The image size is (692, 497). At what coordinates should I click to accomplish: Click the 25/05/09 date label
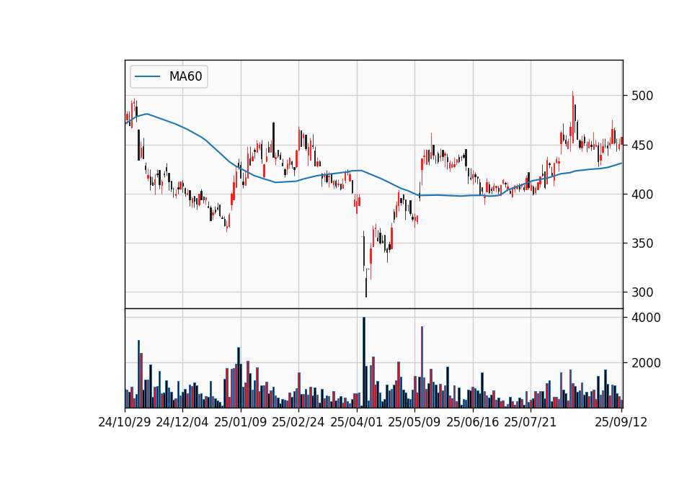[x=414, y=422]
